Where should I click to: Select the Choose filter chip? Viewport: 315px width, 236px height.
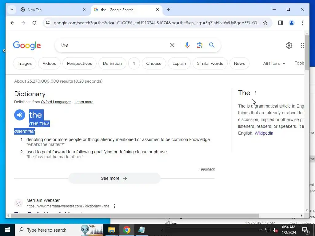tap(154, 63)
